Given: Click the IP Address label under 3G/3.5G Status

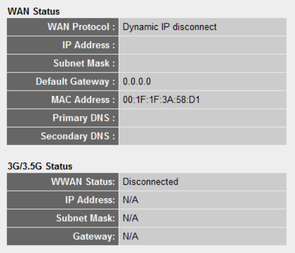Looking at the screenshot, I should tap(88, 200).
